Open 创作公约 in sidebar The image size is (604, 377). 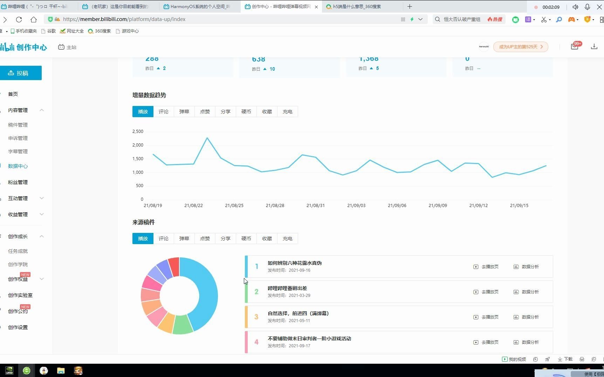point(18,311)
